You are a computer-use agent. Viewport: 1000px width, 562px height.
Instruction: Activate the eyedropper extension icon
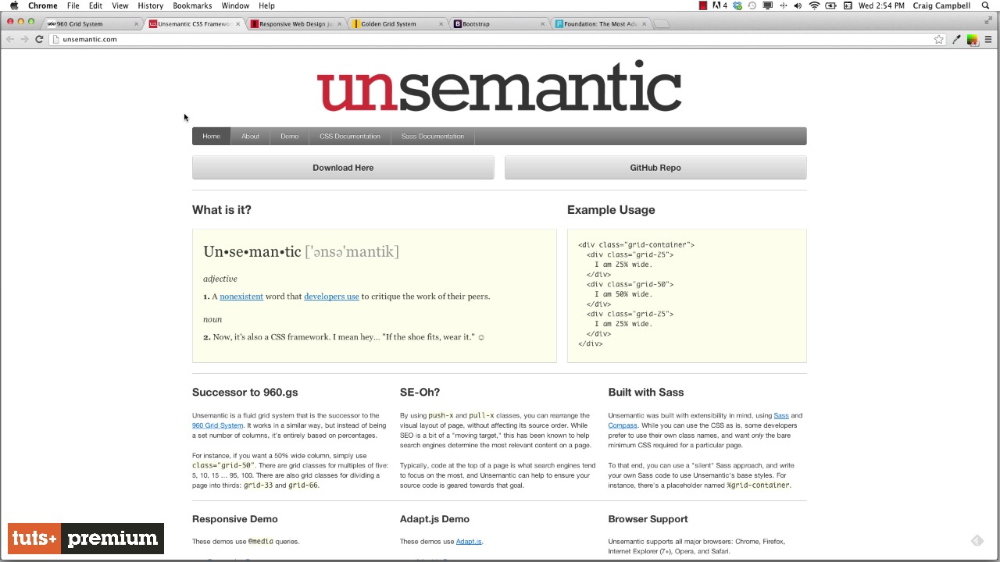click(956, 39)
